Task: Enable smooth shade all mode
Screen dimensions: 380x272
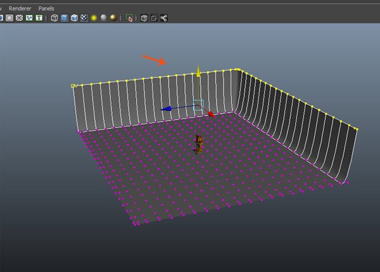Action: tap(64, 18)
